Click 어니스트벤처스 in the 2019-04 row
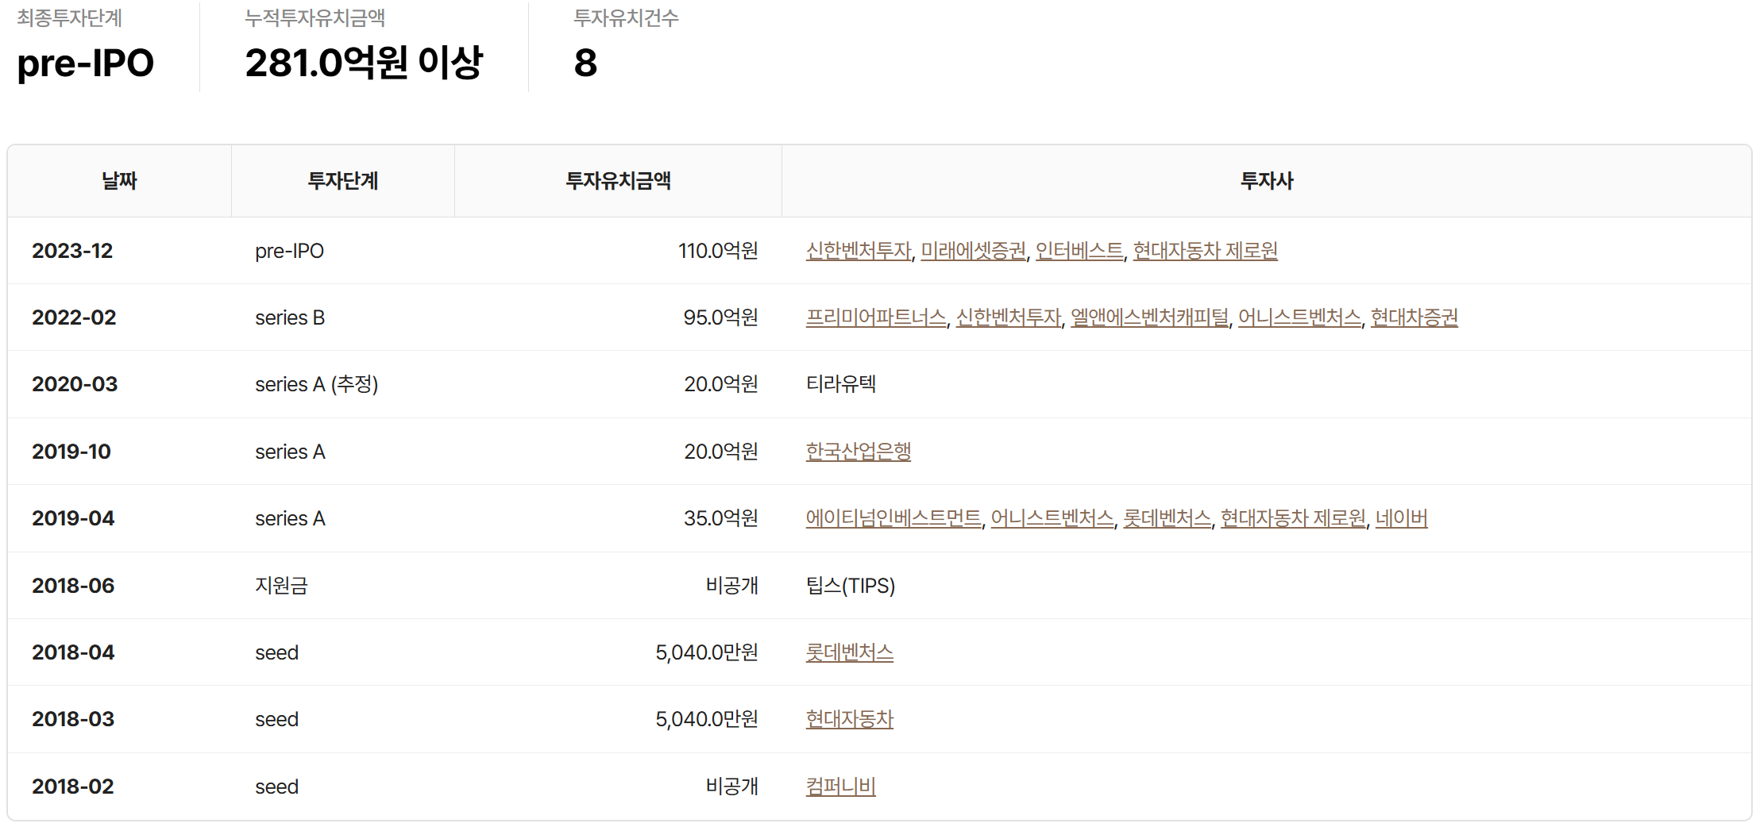Viewport: 1756px width, 827px height. (x=1052, y=518)
